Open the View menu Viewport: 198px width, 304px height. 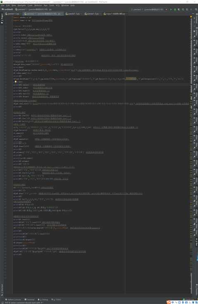(14, 5)
